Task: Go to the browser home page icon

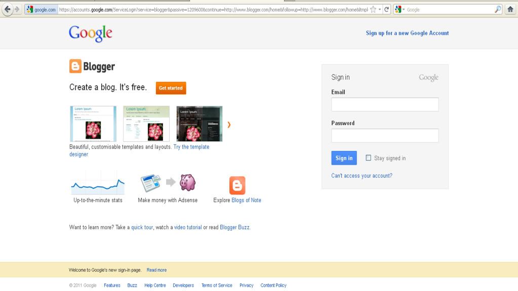Action: click(510, 10)
